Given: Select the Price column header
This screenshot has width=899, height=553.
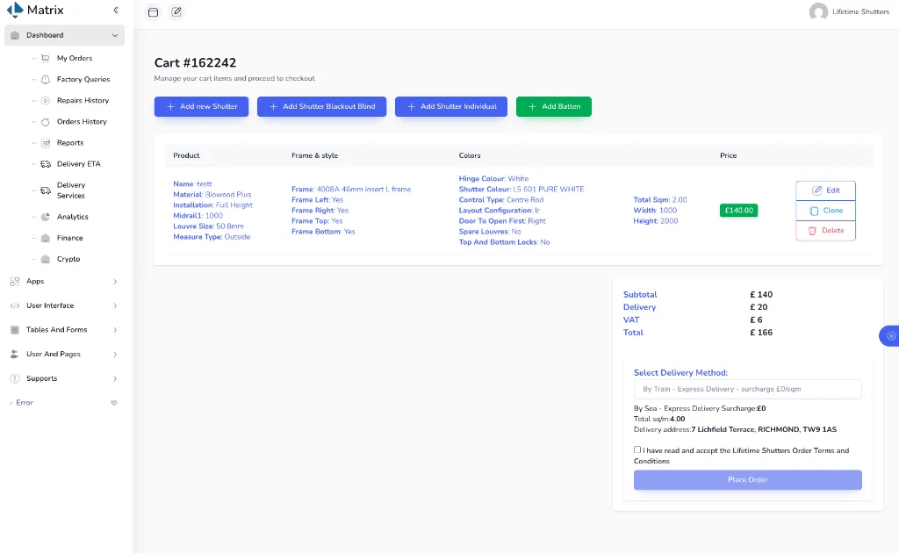Looking at the screenshot, I should 728,156.
